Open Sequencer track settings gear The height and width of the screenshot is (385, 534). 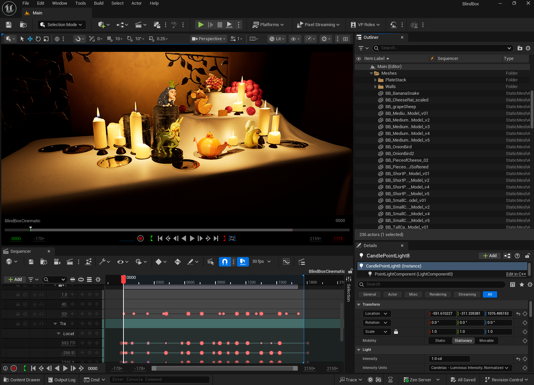[x=98, y=280]
